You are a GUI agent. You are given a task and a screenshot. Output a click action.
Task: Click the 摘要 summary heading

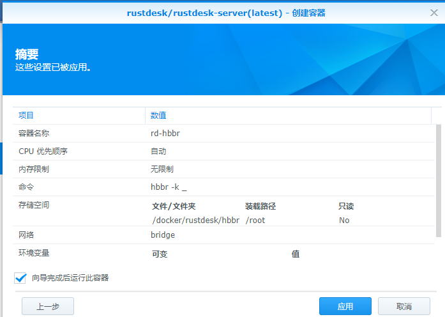pyautogui.click(x=27, y=54)
